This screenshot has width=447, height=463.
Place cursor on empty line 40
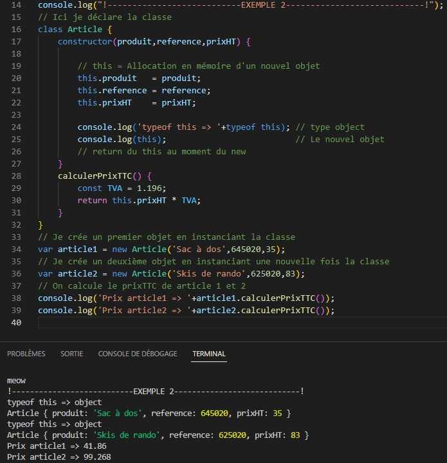(x=242, y=323)
